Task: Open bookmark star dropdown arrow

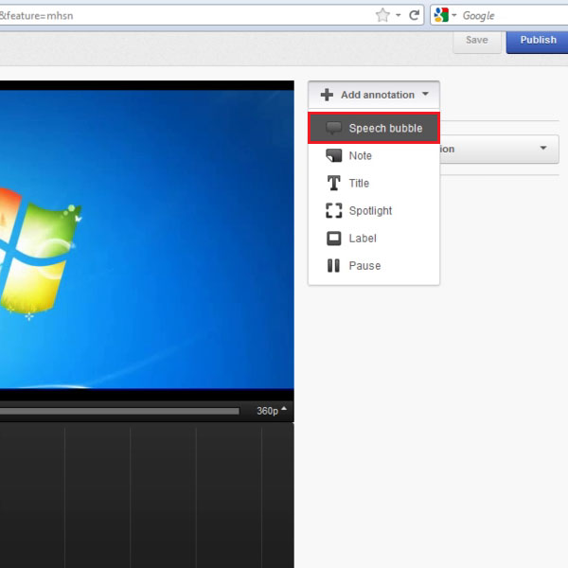Action: [x=399, y=15]
